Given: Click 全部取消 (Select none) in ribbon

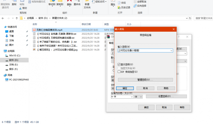Looking at the screenshot, I should (x=142, y=2).
